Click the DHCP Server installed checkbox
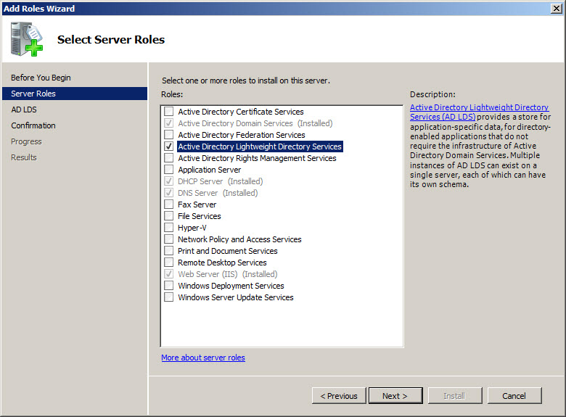The height and width of the screenshot is (417, 566). pyautogui.click(x=168, y=181)
